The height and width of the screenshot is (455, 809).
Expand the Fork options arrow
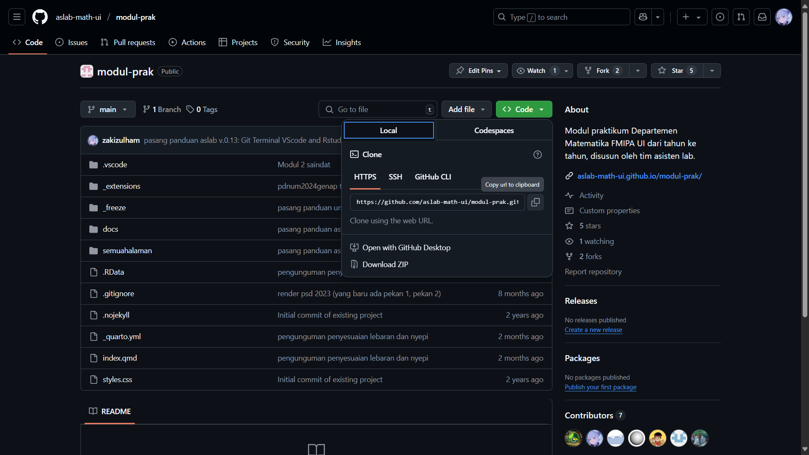click(x=638, y=70)
